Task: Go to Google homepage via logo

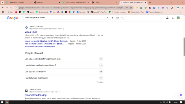Action: click(x=12, y=18)
